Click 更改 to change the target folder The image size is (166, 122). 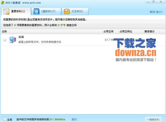pyautogui.click(x=74, y=120)
